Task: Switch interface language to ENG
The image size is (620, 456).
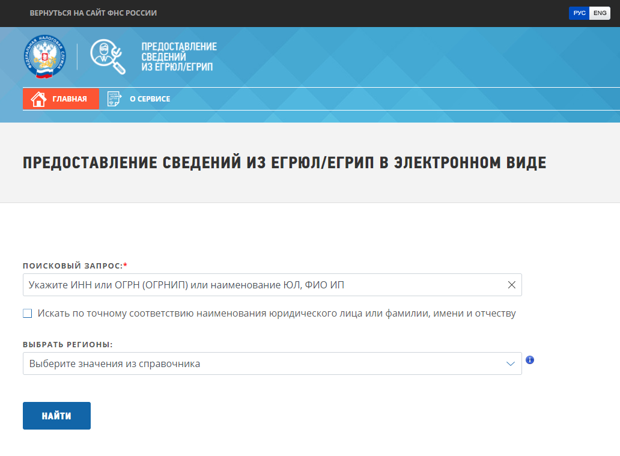Action: tap(599, 13)
